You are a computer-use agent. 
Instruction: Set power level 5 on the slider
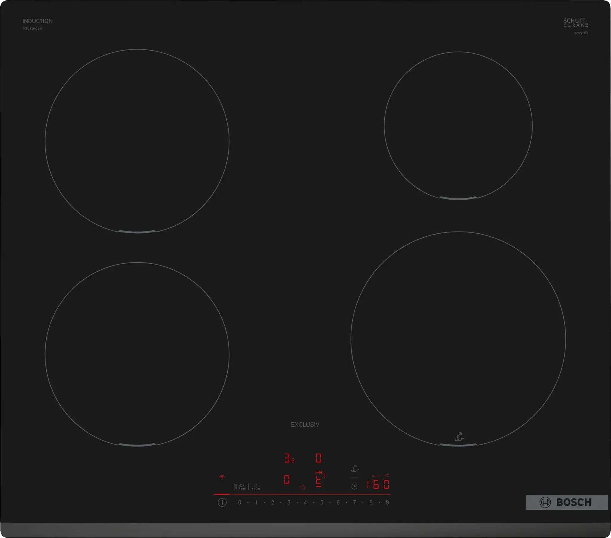point(322,503)
